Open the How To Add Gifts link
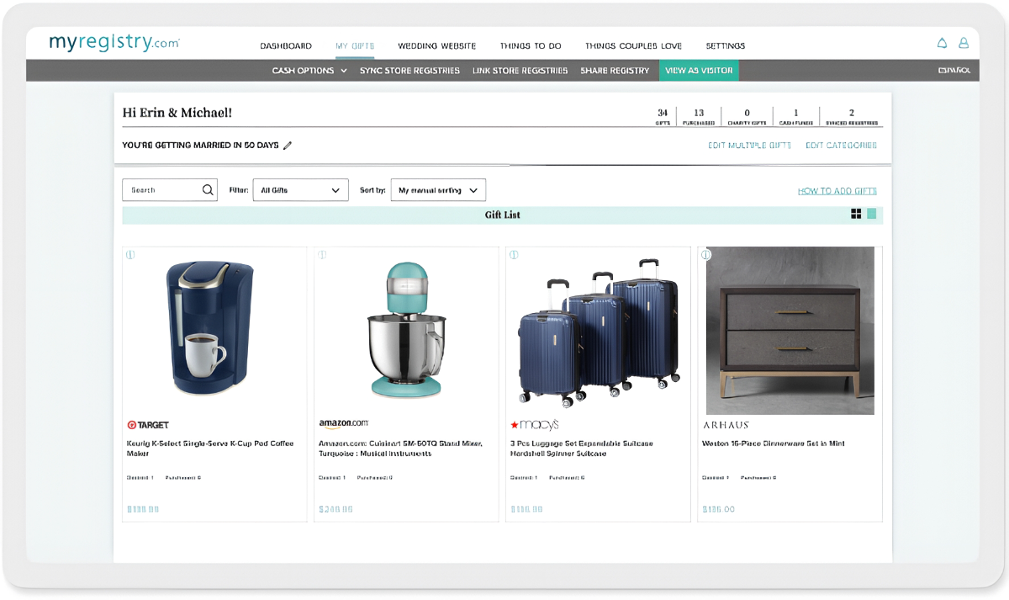The width and height of the screenshot is (1009, 600). 837,191
